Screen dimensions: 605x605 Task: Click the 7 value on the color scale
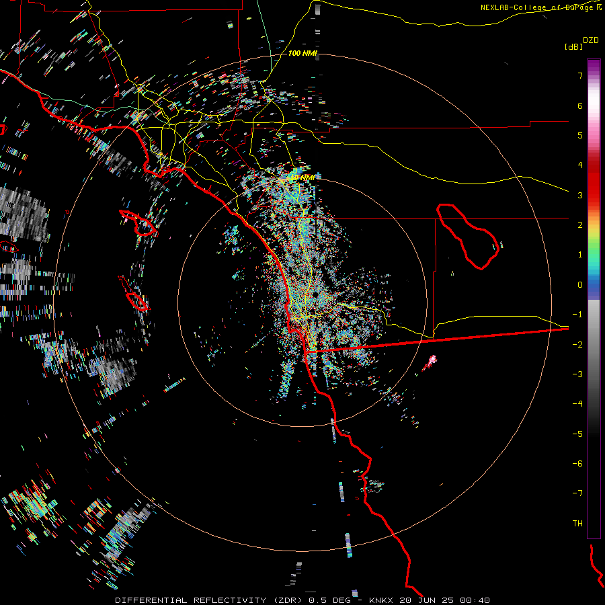[580, 75]
